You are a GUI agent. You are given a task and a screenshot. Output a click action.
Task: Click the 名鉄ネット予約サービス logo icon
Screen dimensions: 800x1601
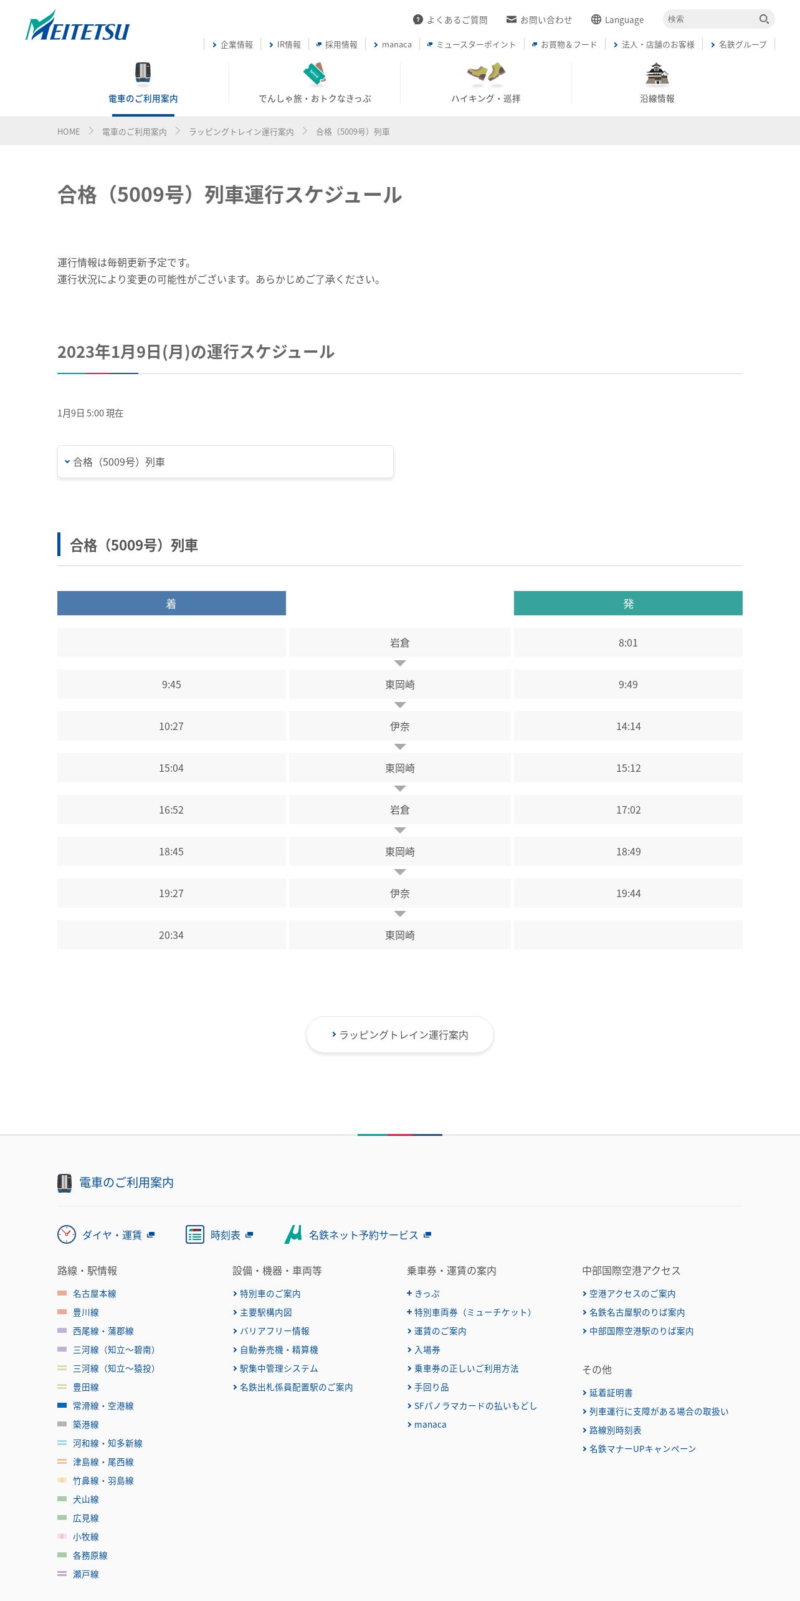[293, 1234]
